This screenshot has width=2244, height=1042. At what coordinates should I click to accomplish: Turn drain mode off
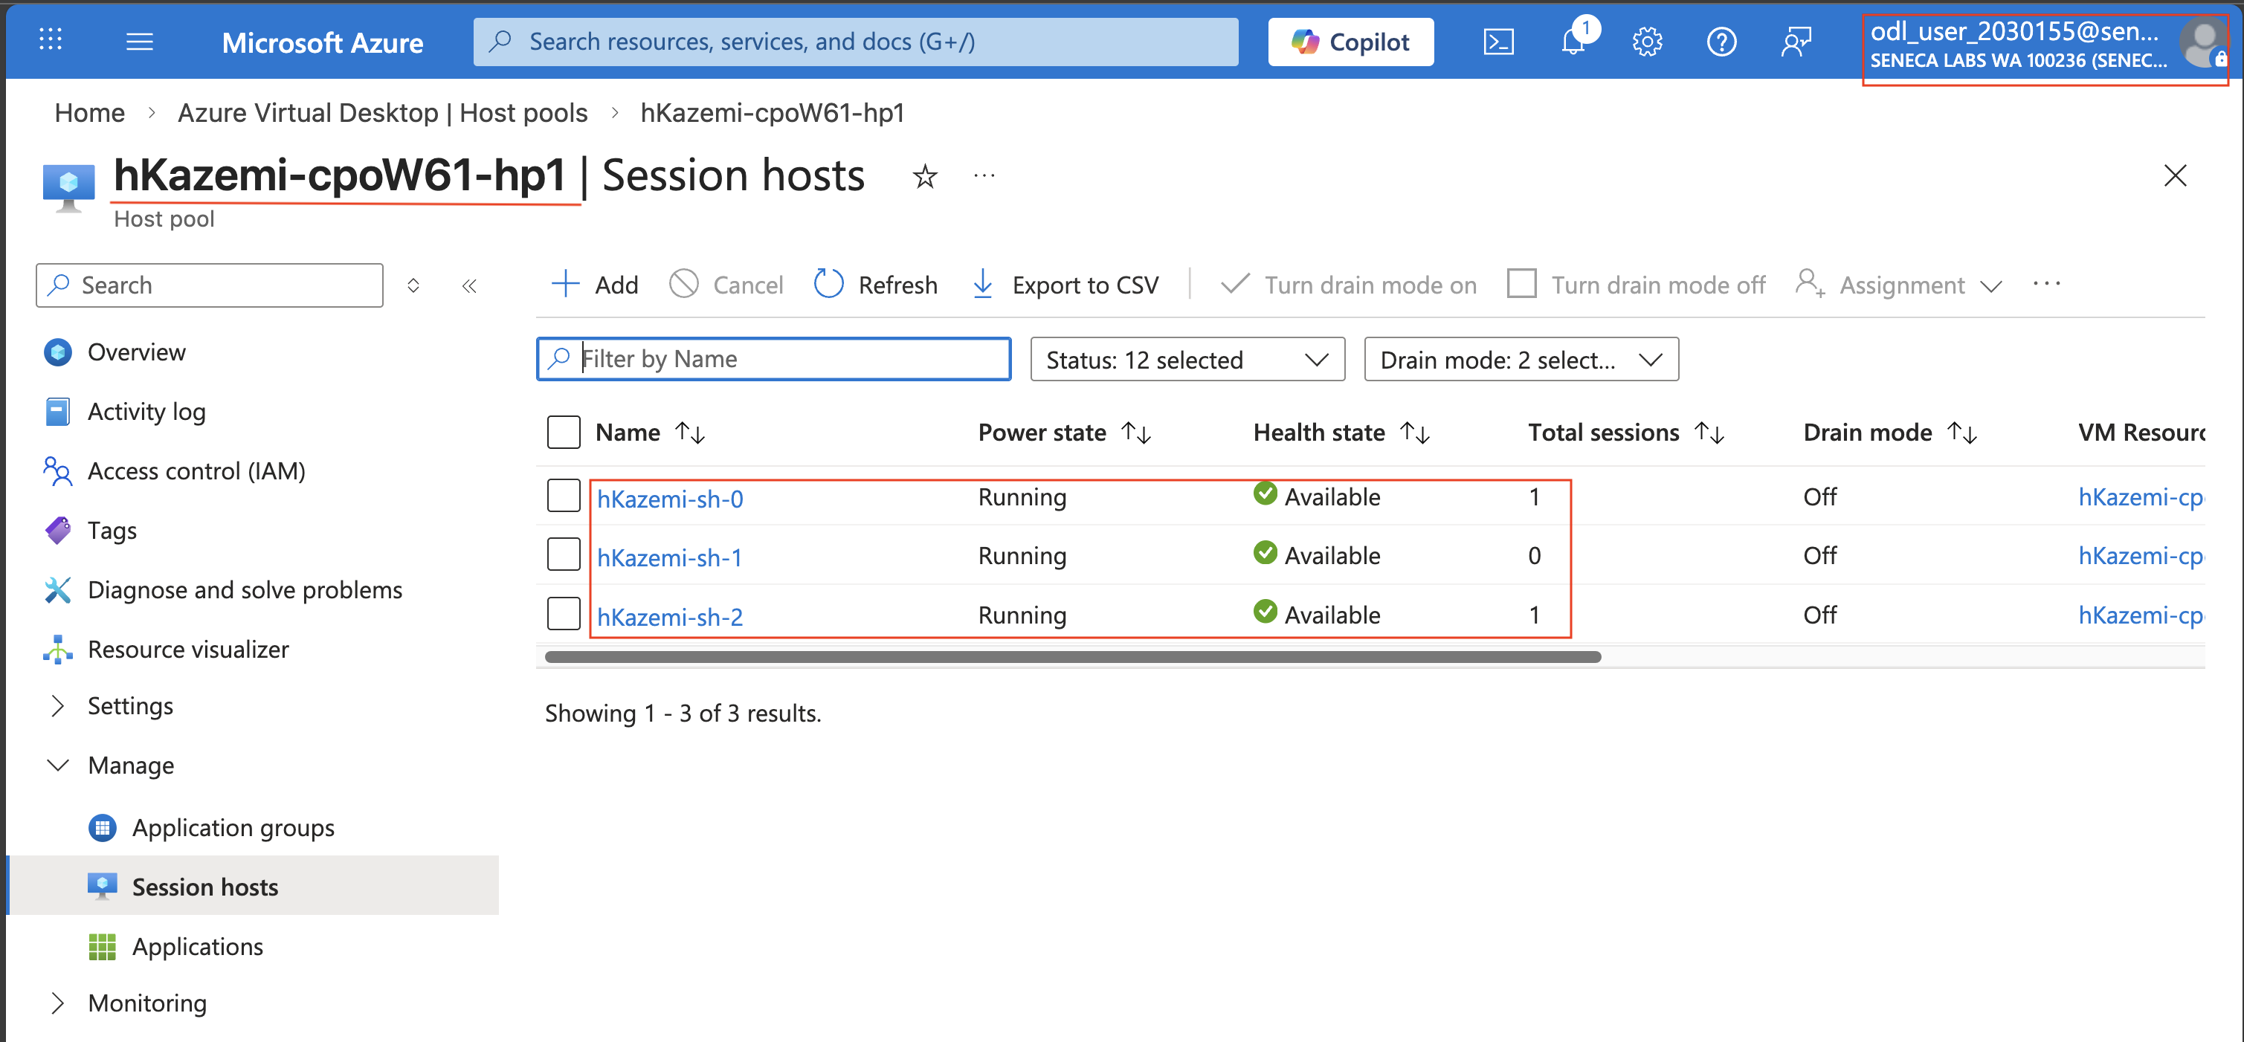pyautogui.click(x=1636, y=285)
